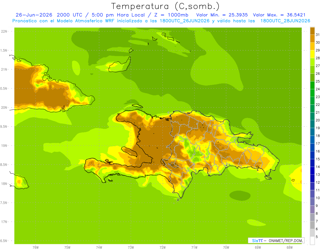The image size is (325, 251).
Task: Click the "5" color scale label
Action: [317, 237]
